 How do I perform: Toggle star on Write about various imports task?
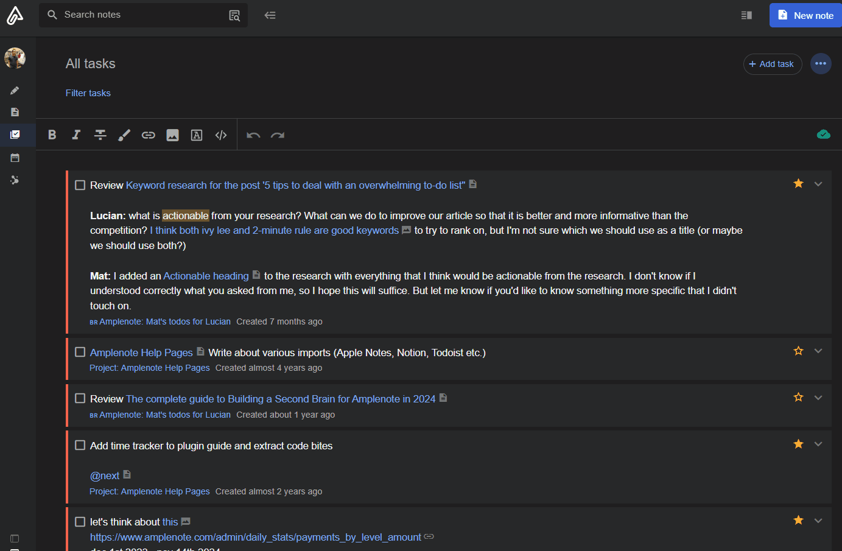[x=798, y=351]
